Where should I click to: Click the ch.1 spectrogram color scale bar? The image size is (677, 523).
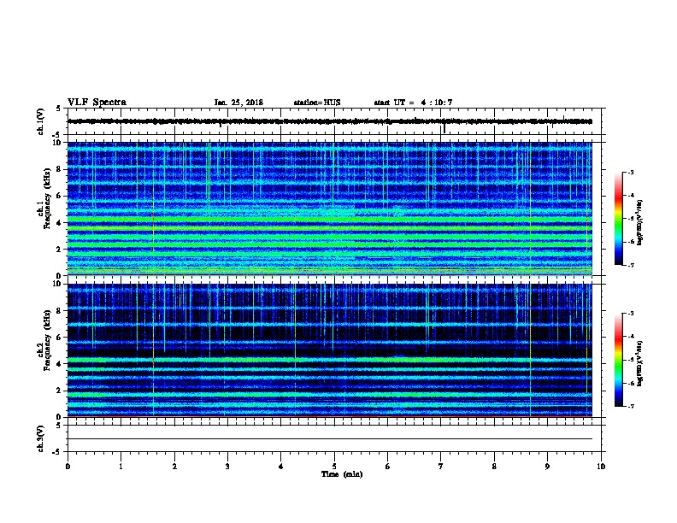618,219
